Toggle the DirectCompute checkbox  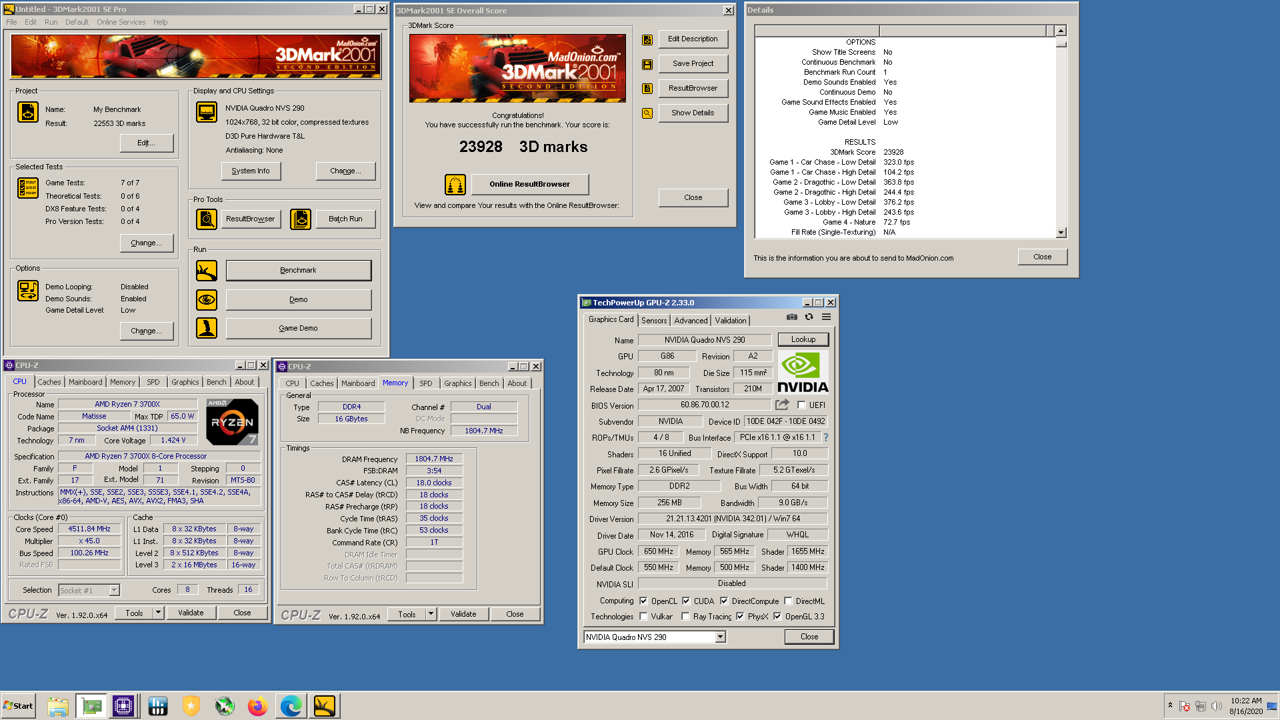pos(724,601)
